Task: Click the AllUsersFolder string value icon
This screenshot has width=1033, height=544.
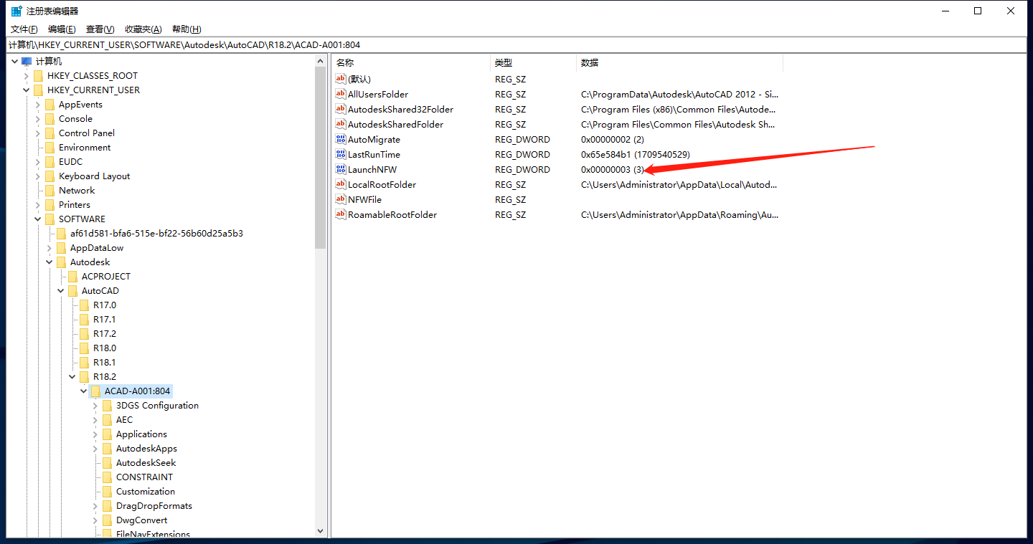Action: coord(341,95)
